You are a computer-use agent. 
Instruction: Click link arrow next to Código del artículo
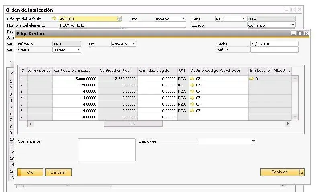54,18
